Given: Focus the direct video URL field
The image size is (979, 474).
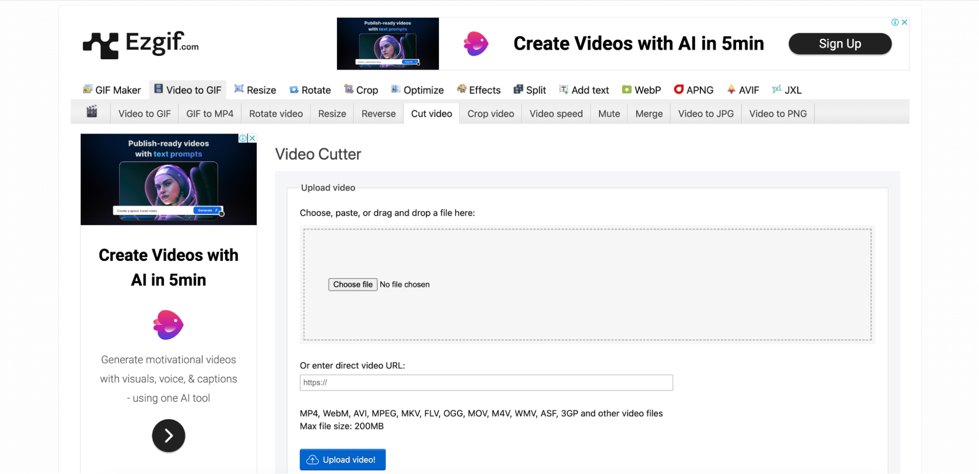Looking at the screenshot, I should pyautogui.click(x=486, y=382).
